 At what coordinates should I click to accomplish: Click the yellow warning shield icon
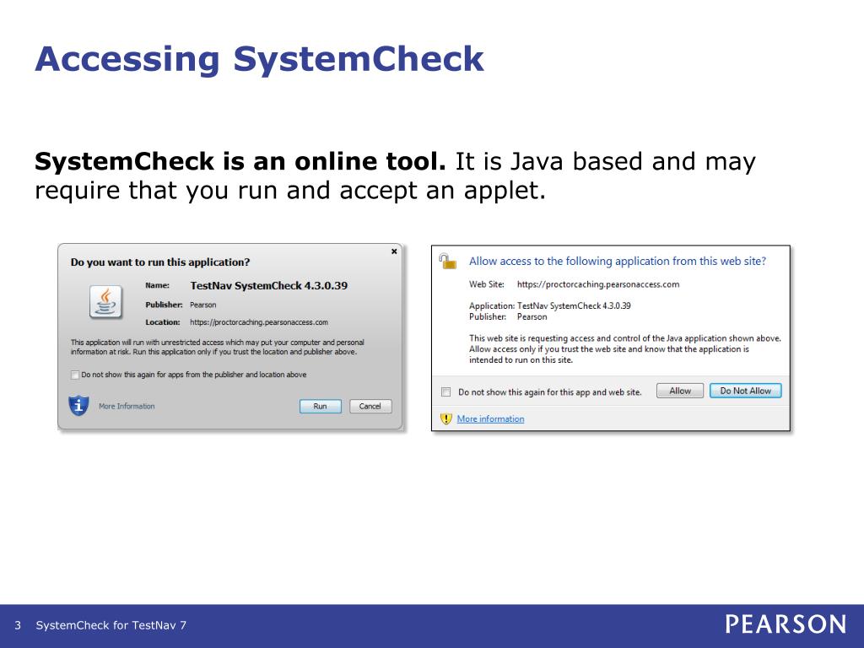[445, 418]
